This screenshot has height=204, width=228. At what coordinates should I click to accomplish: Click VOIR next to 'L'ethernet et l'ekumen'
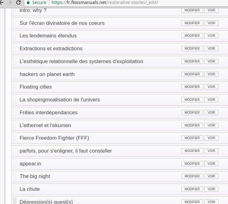coord(211,125)
